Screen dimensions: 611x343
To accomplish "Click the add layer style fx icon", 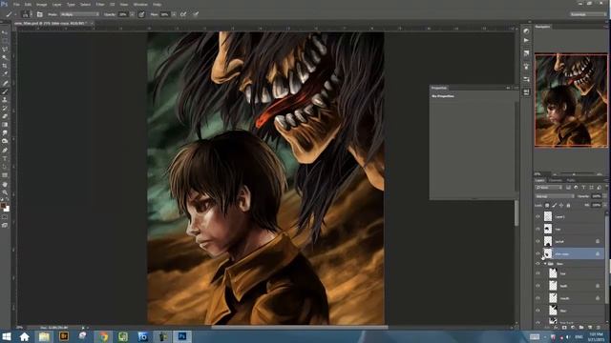I will (556, 328).
